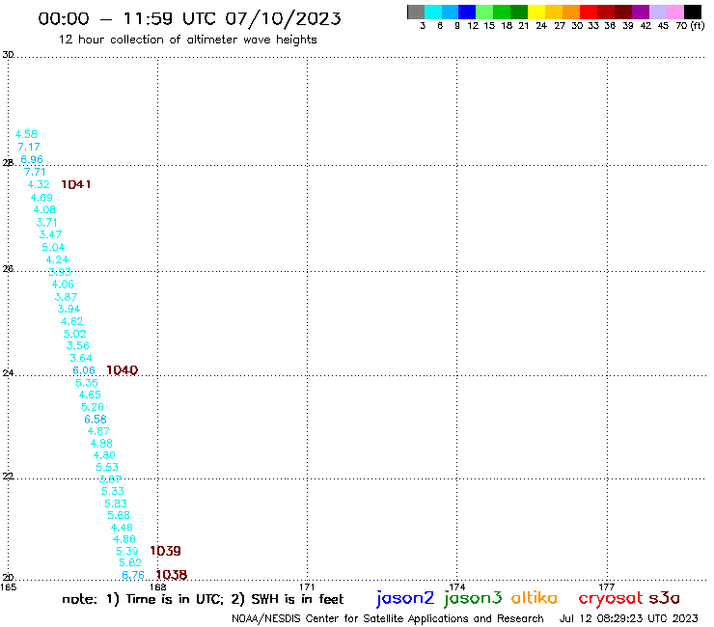
Task: Click the gray swatch in the color scale
Action: [x=416, y=12]
